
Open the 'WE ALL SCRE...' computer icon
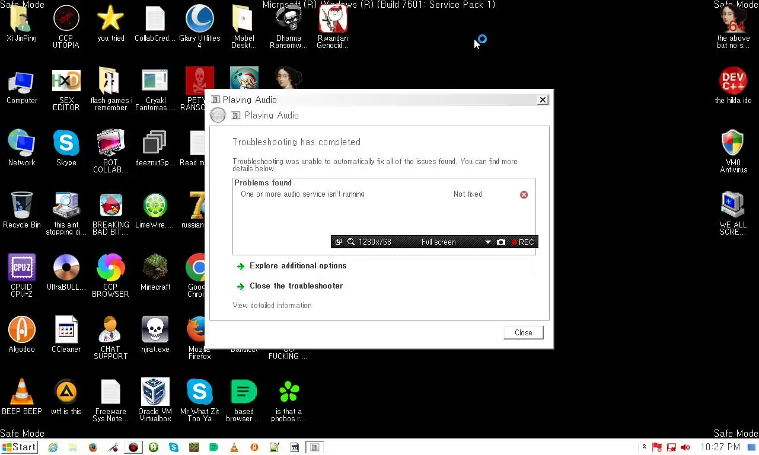tap(733, 214)
